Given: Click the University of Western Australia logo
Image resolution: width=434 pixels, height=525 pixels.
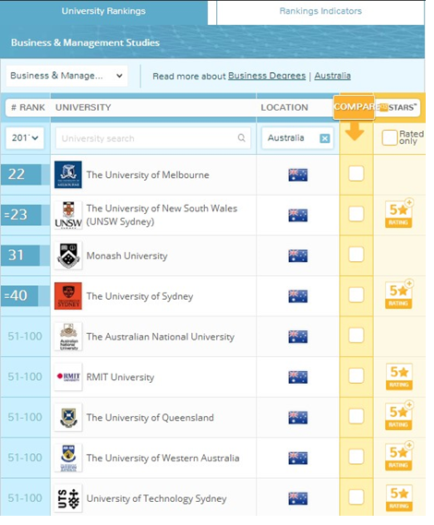Looking at the screenshot, I should point(68,458).
